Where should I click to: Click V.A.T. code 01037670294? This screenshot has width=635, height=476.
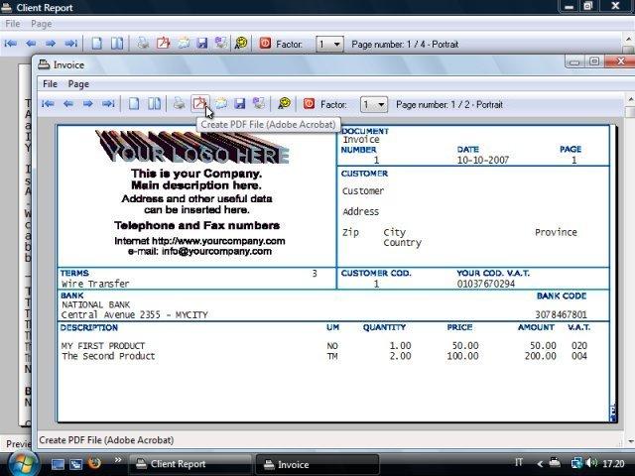(x=486, y=284)
